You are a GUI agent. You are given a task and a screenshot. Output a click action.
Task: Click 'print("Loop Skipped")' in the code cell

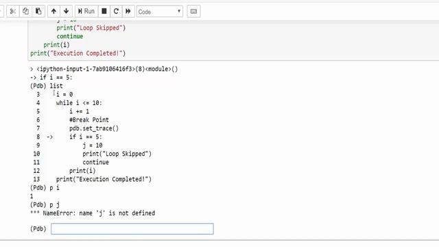tap(91, 28)
